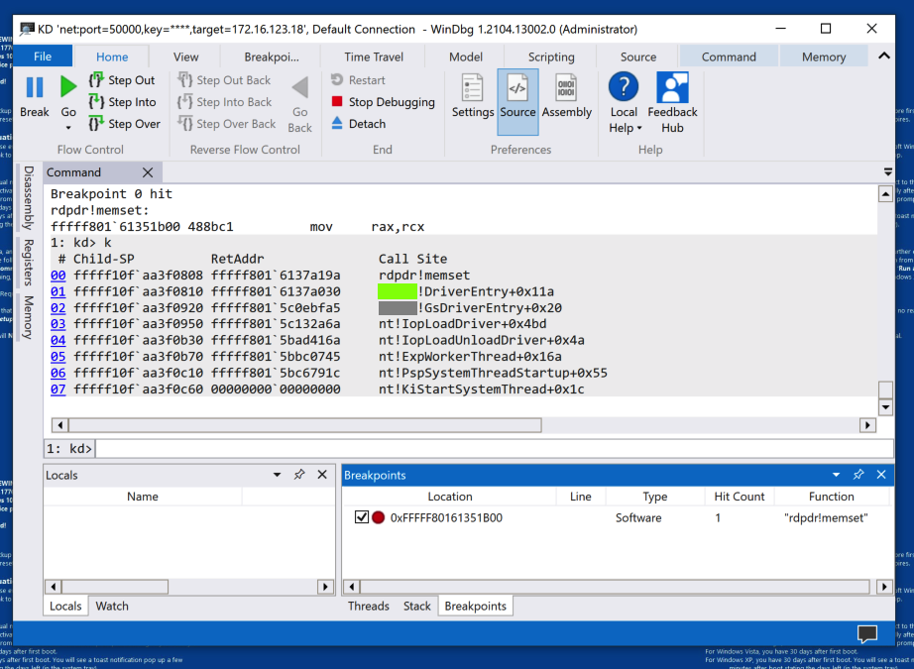Click Step Over icon

96,124
